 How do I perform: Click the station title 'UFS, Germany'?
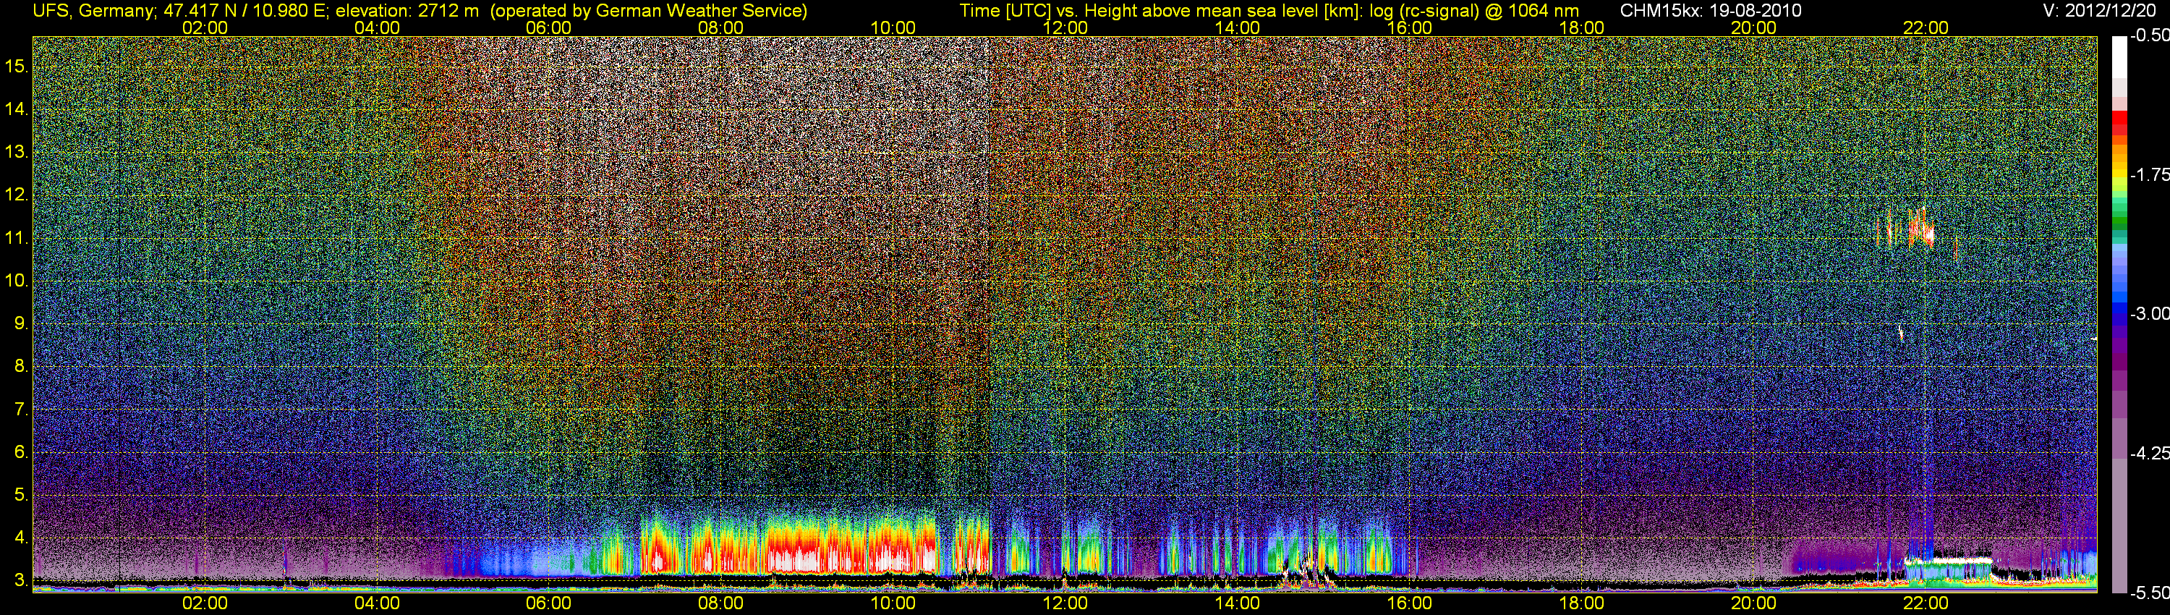(93, 11)
